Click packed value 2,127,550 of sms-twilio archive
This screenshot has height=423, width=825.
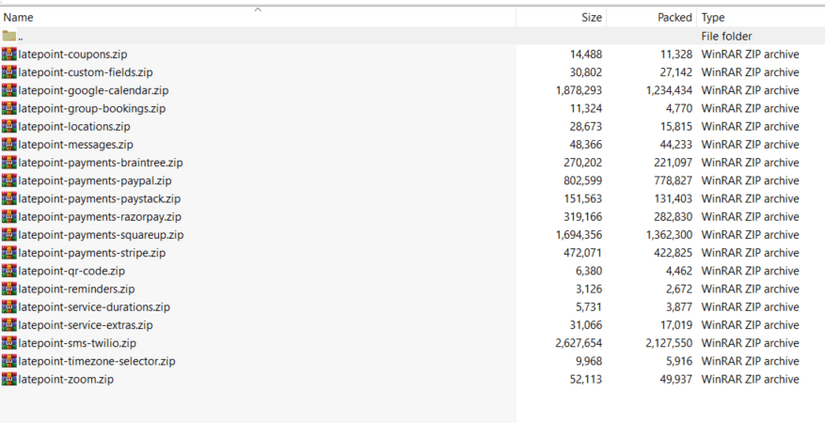[669, 343]
